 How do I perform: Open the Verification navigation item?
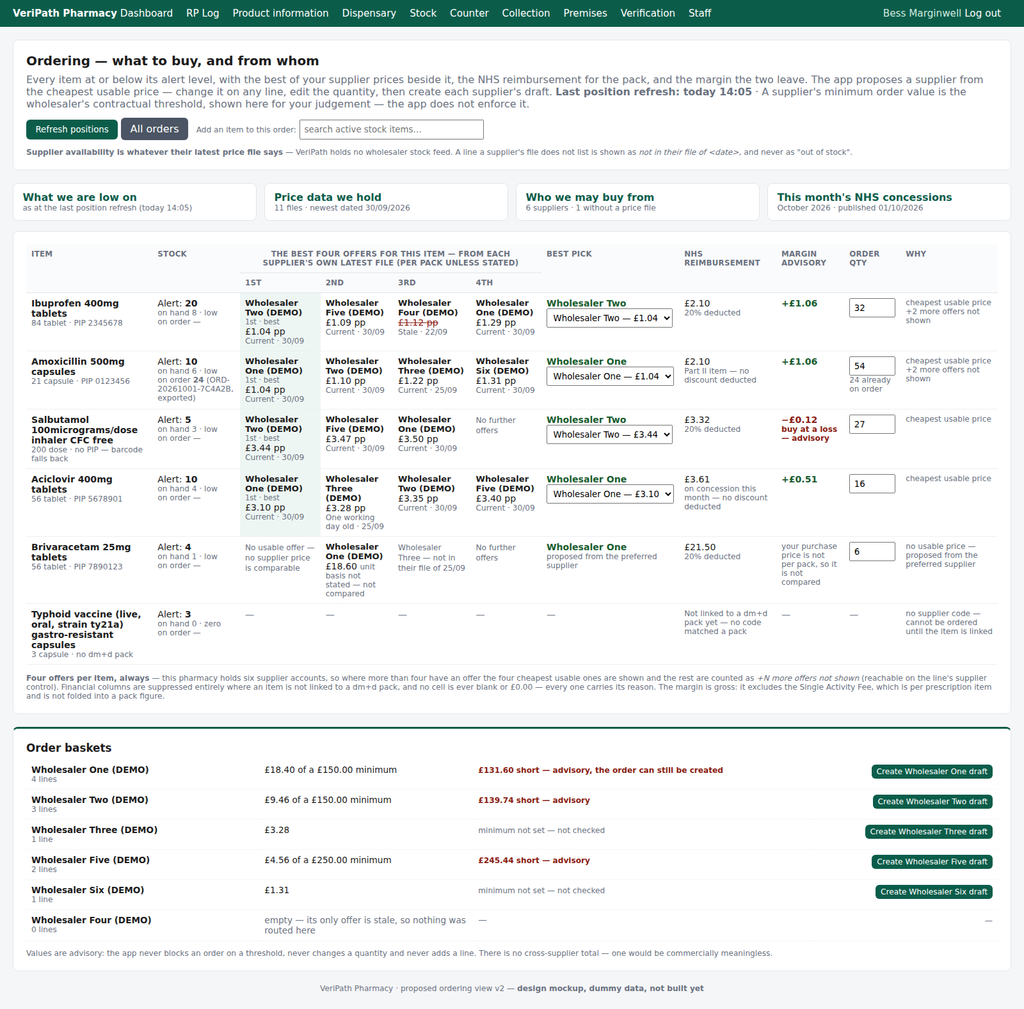648,13
